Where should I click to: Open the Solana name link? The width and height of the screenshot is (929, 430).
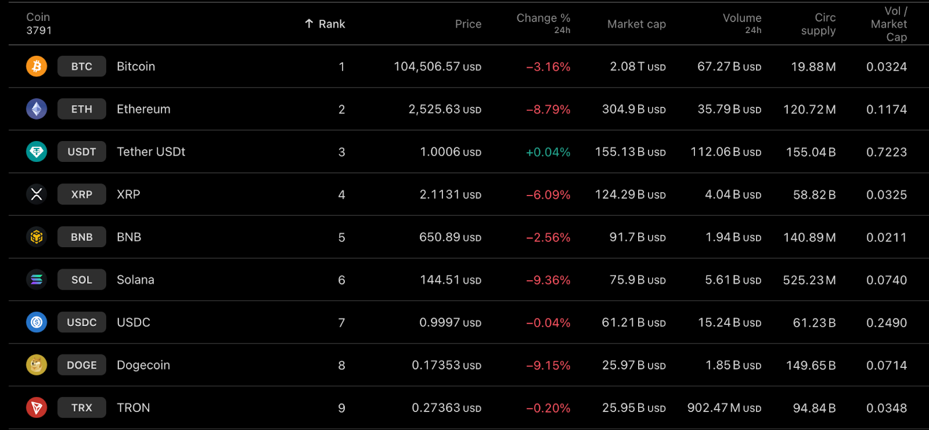point(135,280)
